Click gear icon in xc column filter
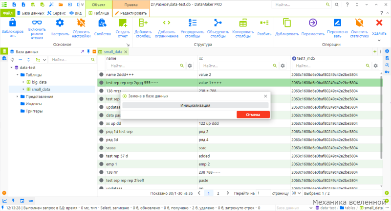The height and width of the screenshot is (211, 391). tap(282, 66)
